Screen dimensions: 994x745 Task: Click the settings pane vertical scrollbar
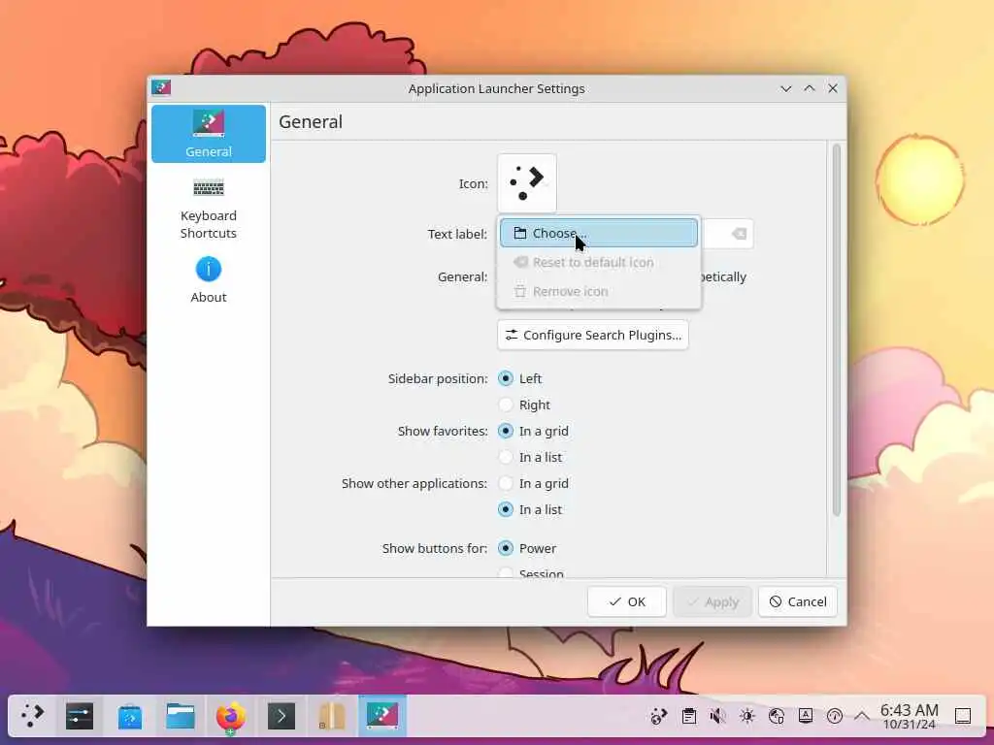click(x=836, y=330)
